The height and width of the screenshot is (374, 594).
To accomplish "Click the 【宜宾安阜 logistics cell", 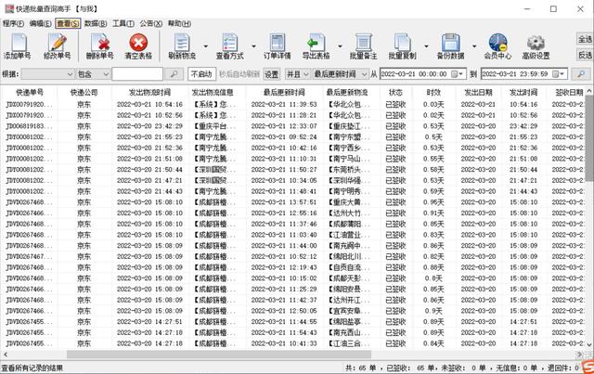I will point(349,311).
